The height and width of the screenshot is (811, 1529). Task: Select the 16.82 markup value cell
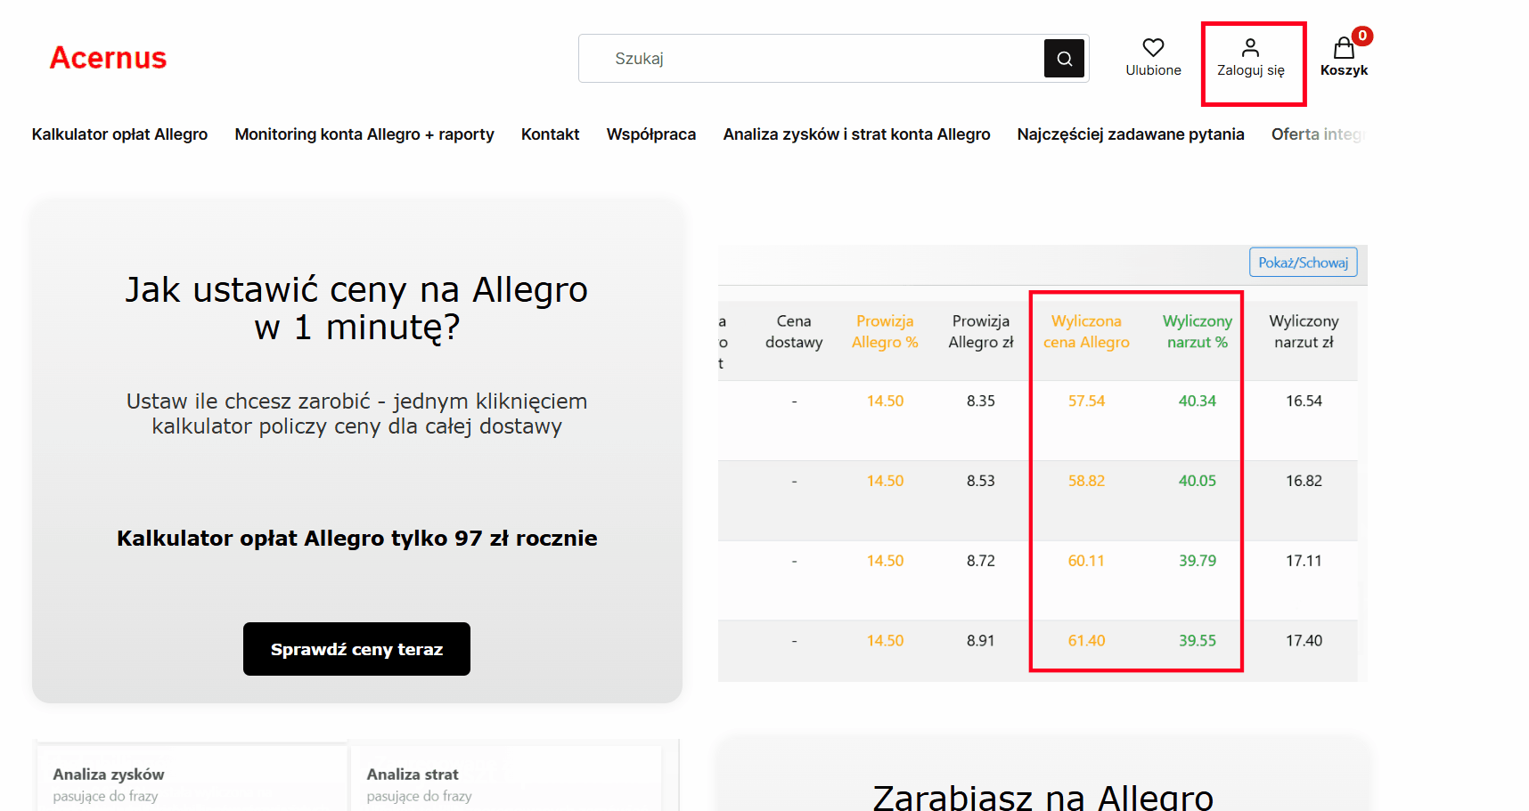click(1304, 481)
